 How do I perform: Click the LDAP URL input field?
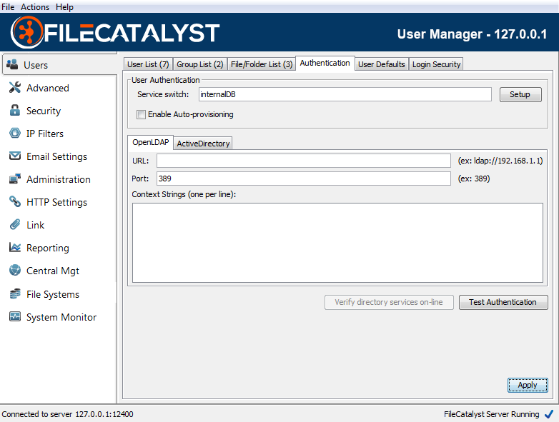click(x=304, y=161)
